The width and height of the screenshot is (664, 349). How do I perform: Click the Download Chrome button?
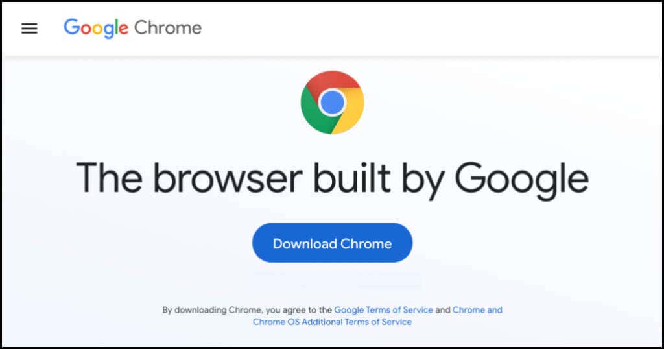pos(333,243)
